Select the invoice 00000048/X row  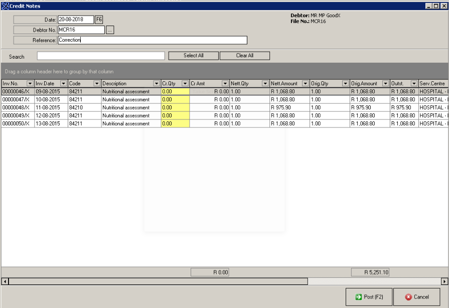pyautogui.click(x=17, y=107)
